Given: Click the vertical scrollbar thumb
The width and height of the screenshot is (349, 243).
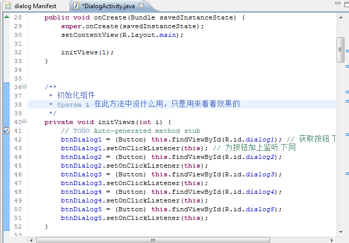Looking at the screenshot, I should coord(340,50).
